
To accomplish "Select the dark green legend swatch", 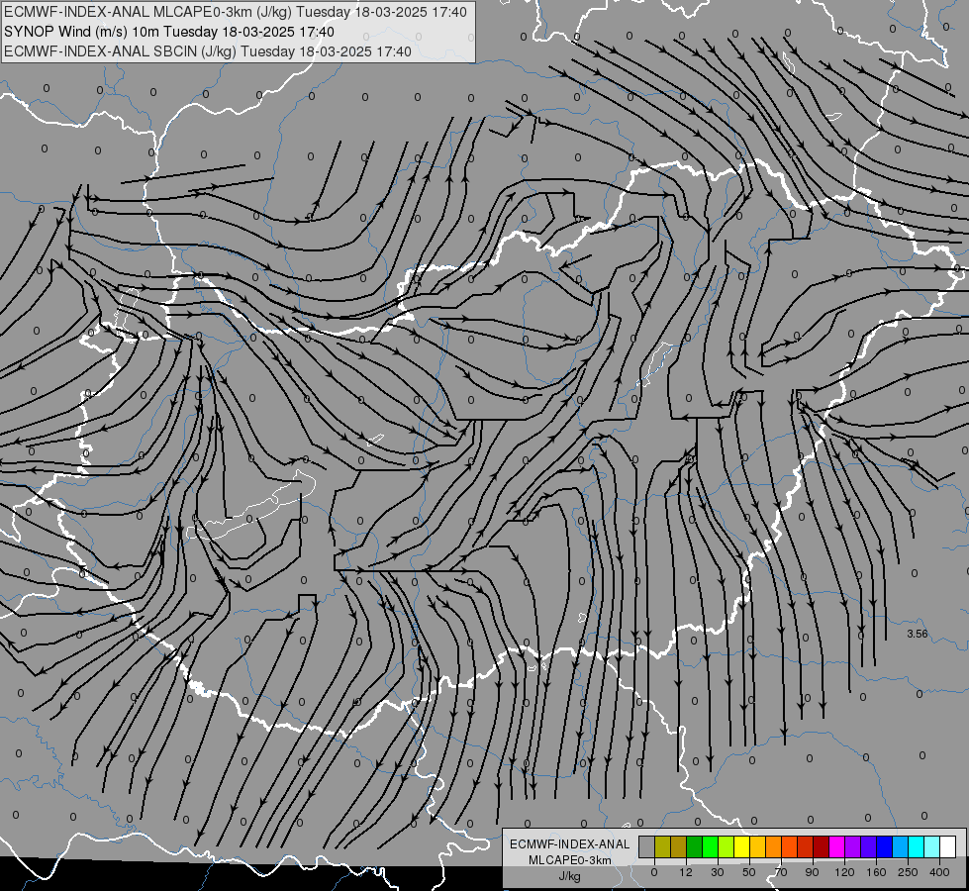I will click(x=695, y=847).
